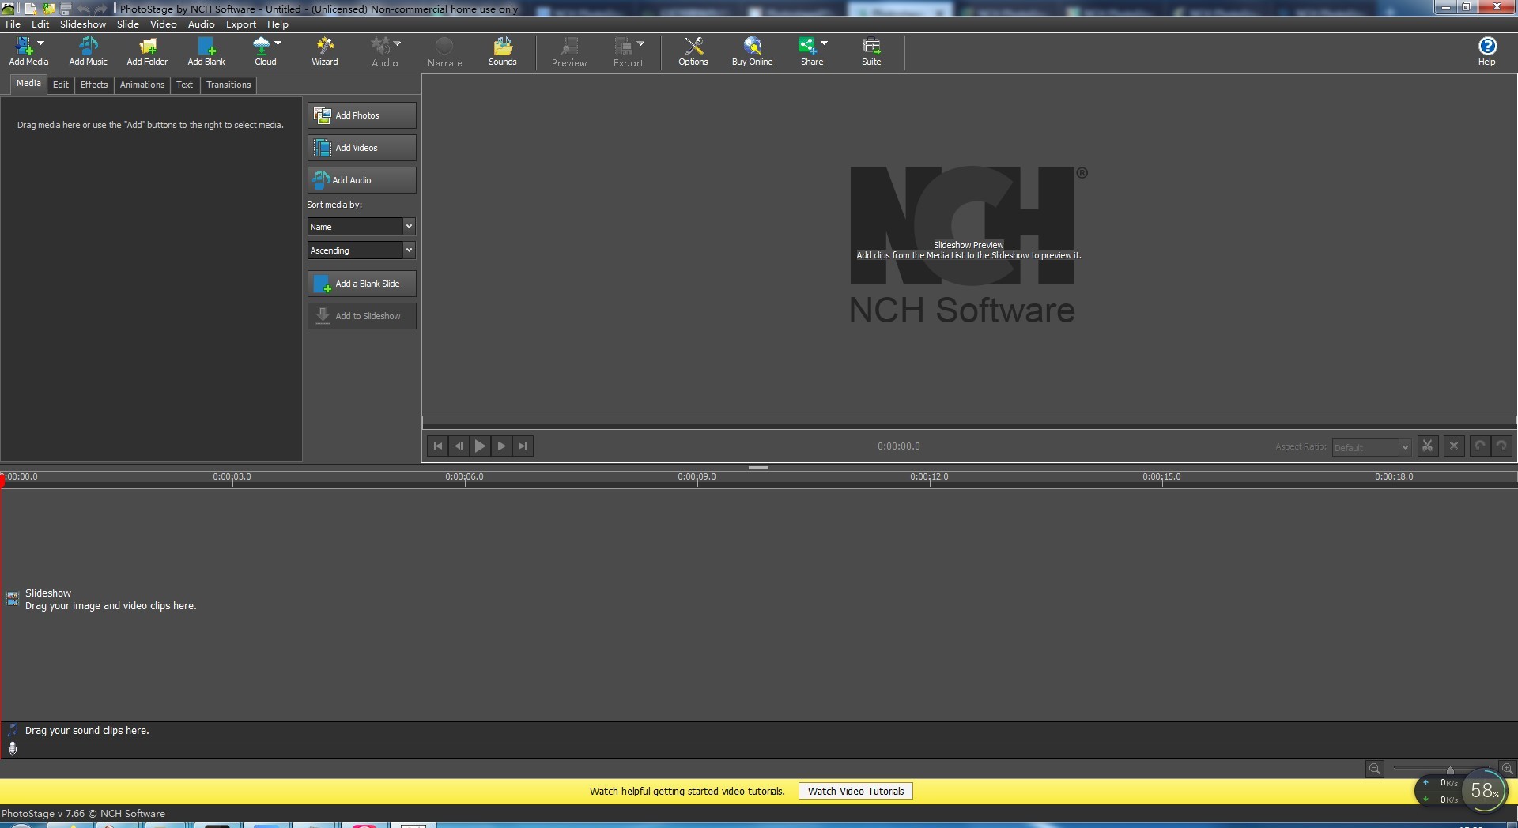Open the Narrate recording tool
The height and width of the screenshot is (828, 1518).
(x=444, y=51)
